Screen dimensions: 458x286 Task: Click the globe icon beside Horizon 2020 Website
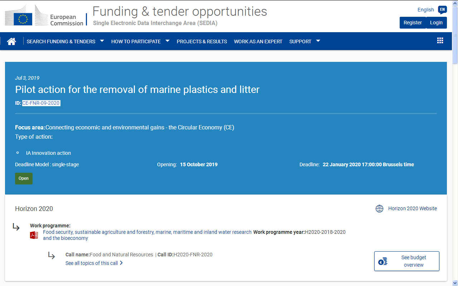click(x=379, y=208)
